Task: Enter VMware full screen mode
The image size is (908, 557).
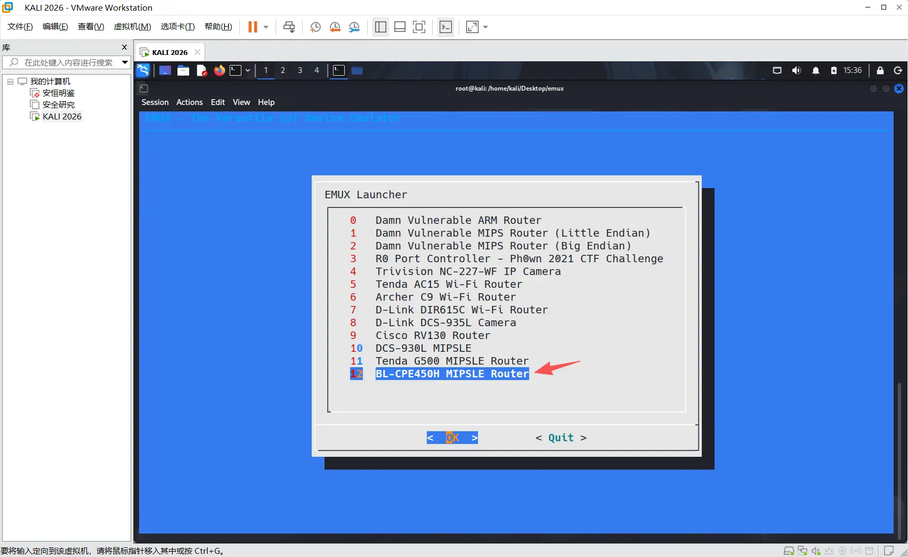Action: point(419,27)
